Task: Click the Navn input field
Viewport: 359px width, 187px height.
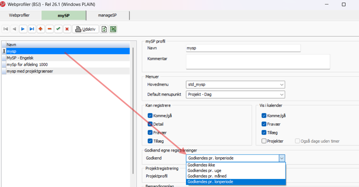Action: 243,48
